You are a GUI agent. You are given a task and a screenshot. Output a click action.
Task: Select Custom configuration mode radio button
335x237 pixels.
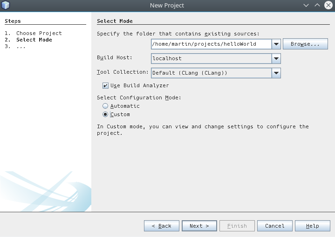click(105, 114)
